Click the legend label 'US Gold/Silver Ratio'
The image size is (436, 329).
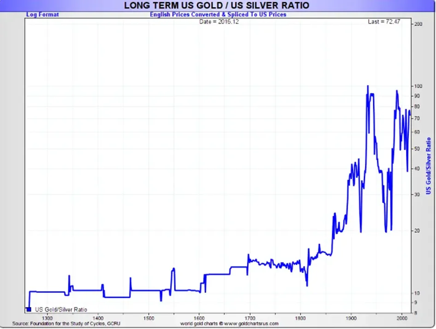pyautogui.click(x=61, y=310)
